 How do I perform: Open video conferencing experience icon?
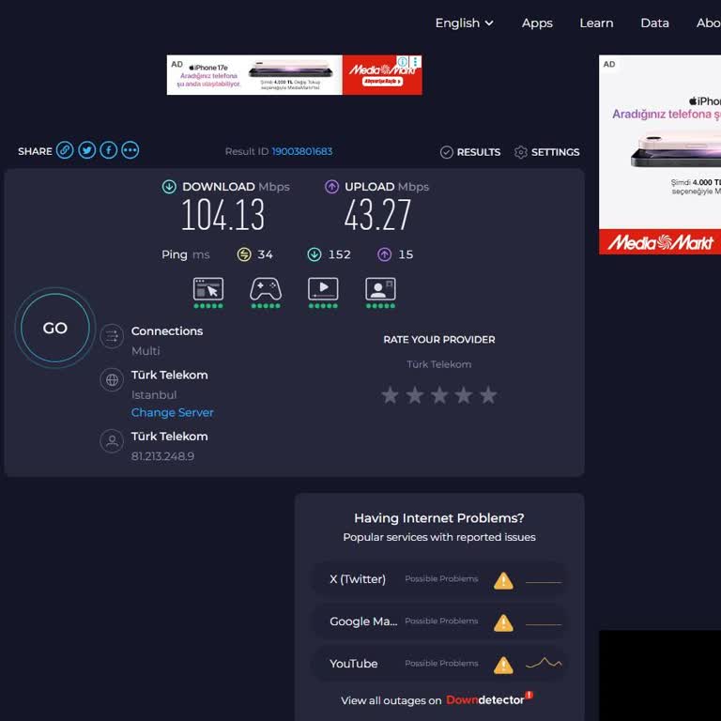tap(380, 293)
